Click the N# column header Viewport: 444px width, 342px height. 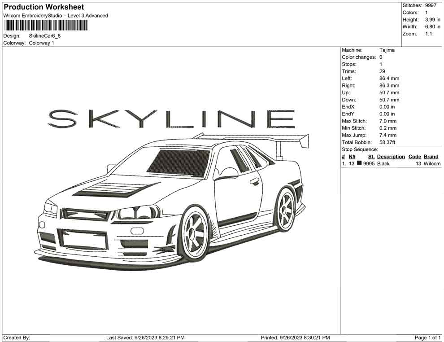click(x=352, y=157)
